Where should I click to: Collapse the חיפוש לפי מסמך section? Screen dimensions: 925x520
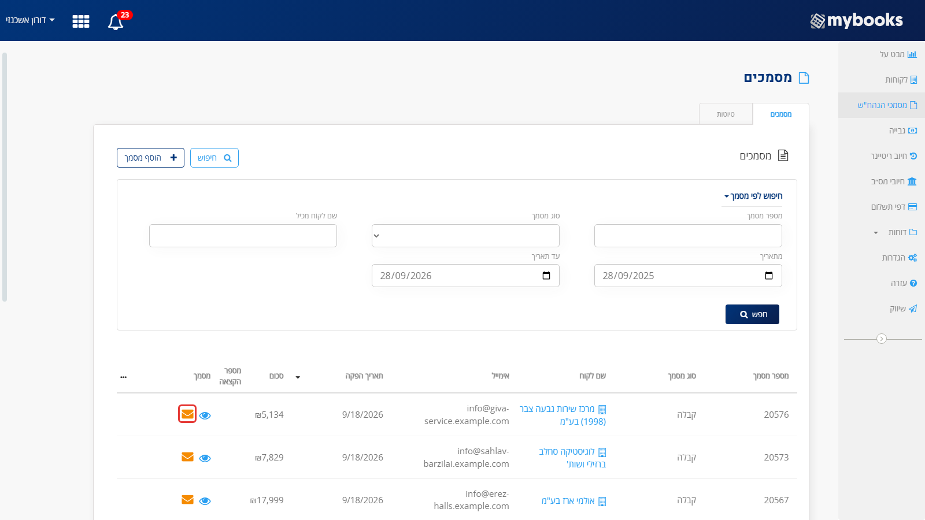pos(753,196)
